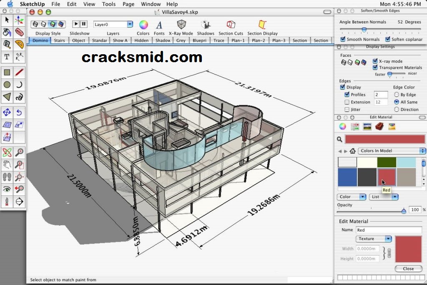The height and width of the screenshot is (285, 427).
Task: Select the Direction edge color option
Action: 397,109
